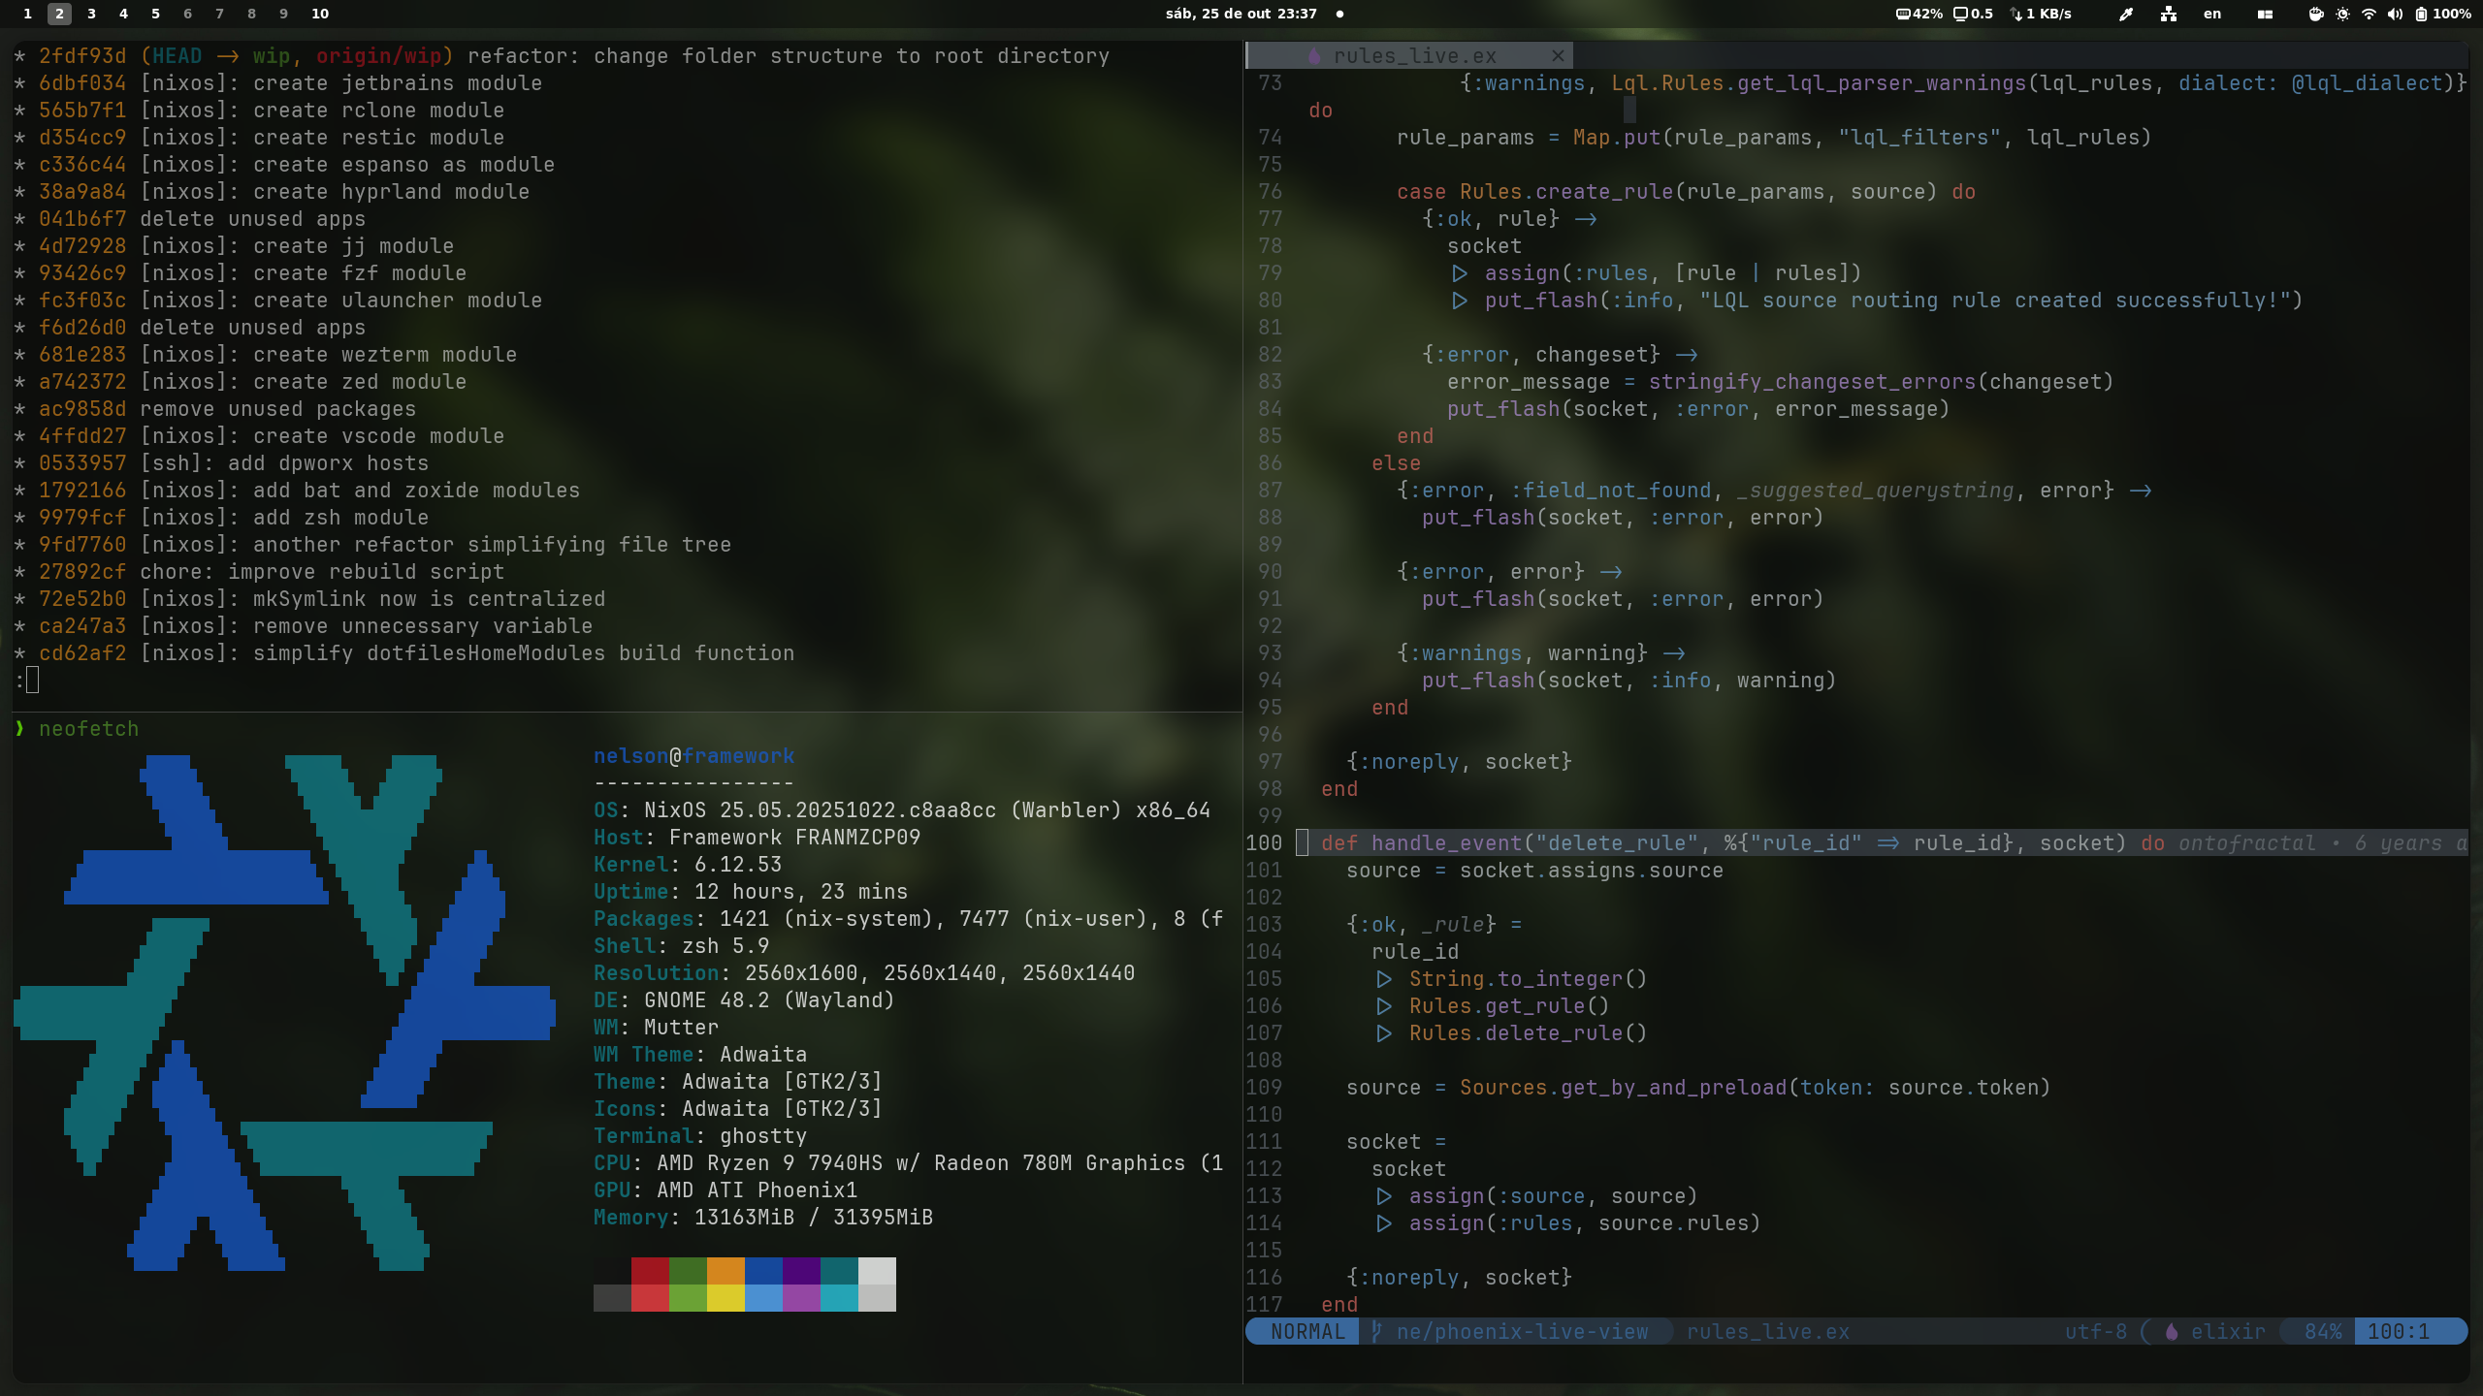Click the network topology tray icon
Image resolution: width=2483 pixels, height=1396 pixels.
coord(2169,14)
